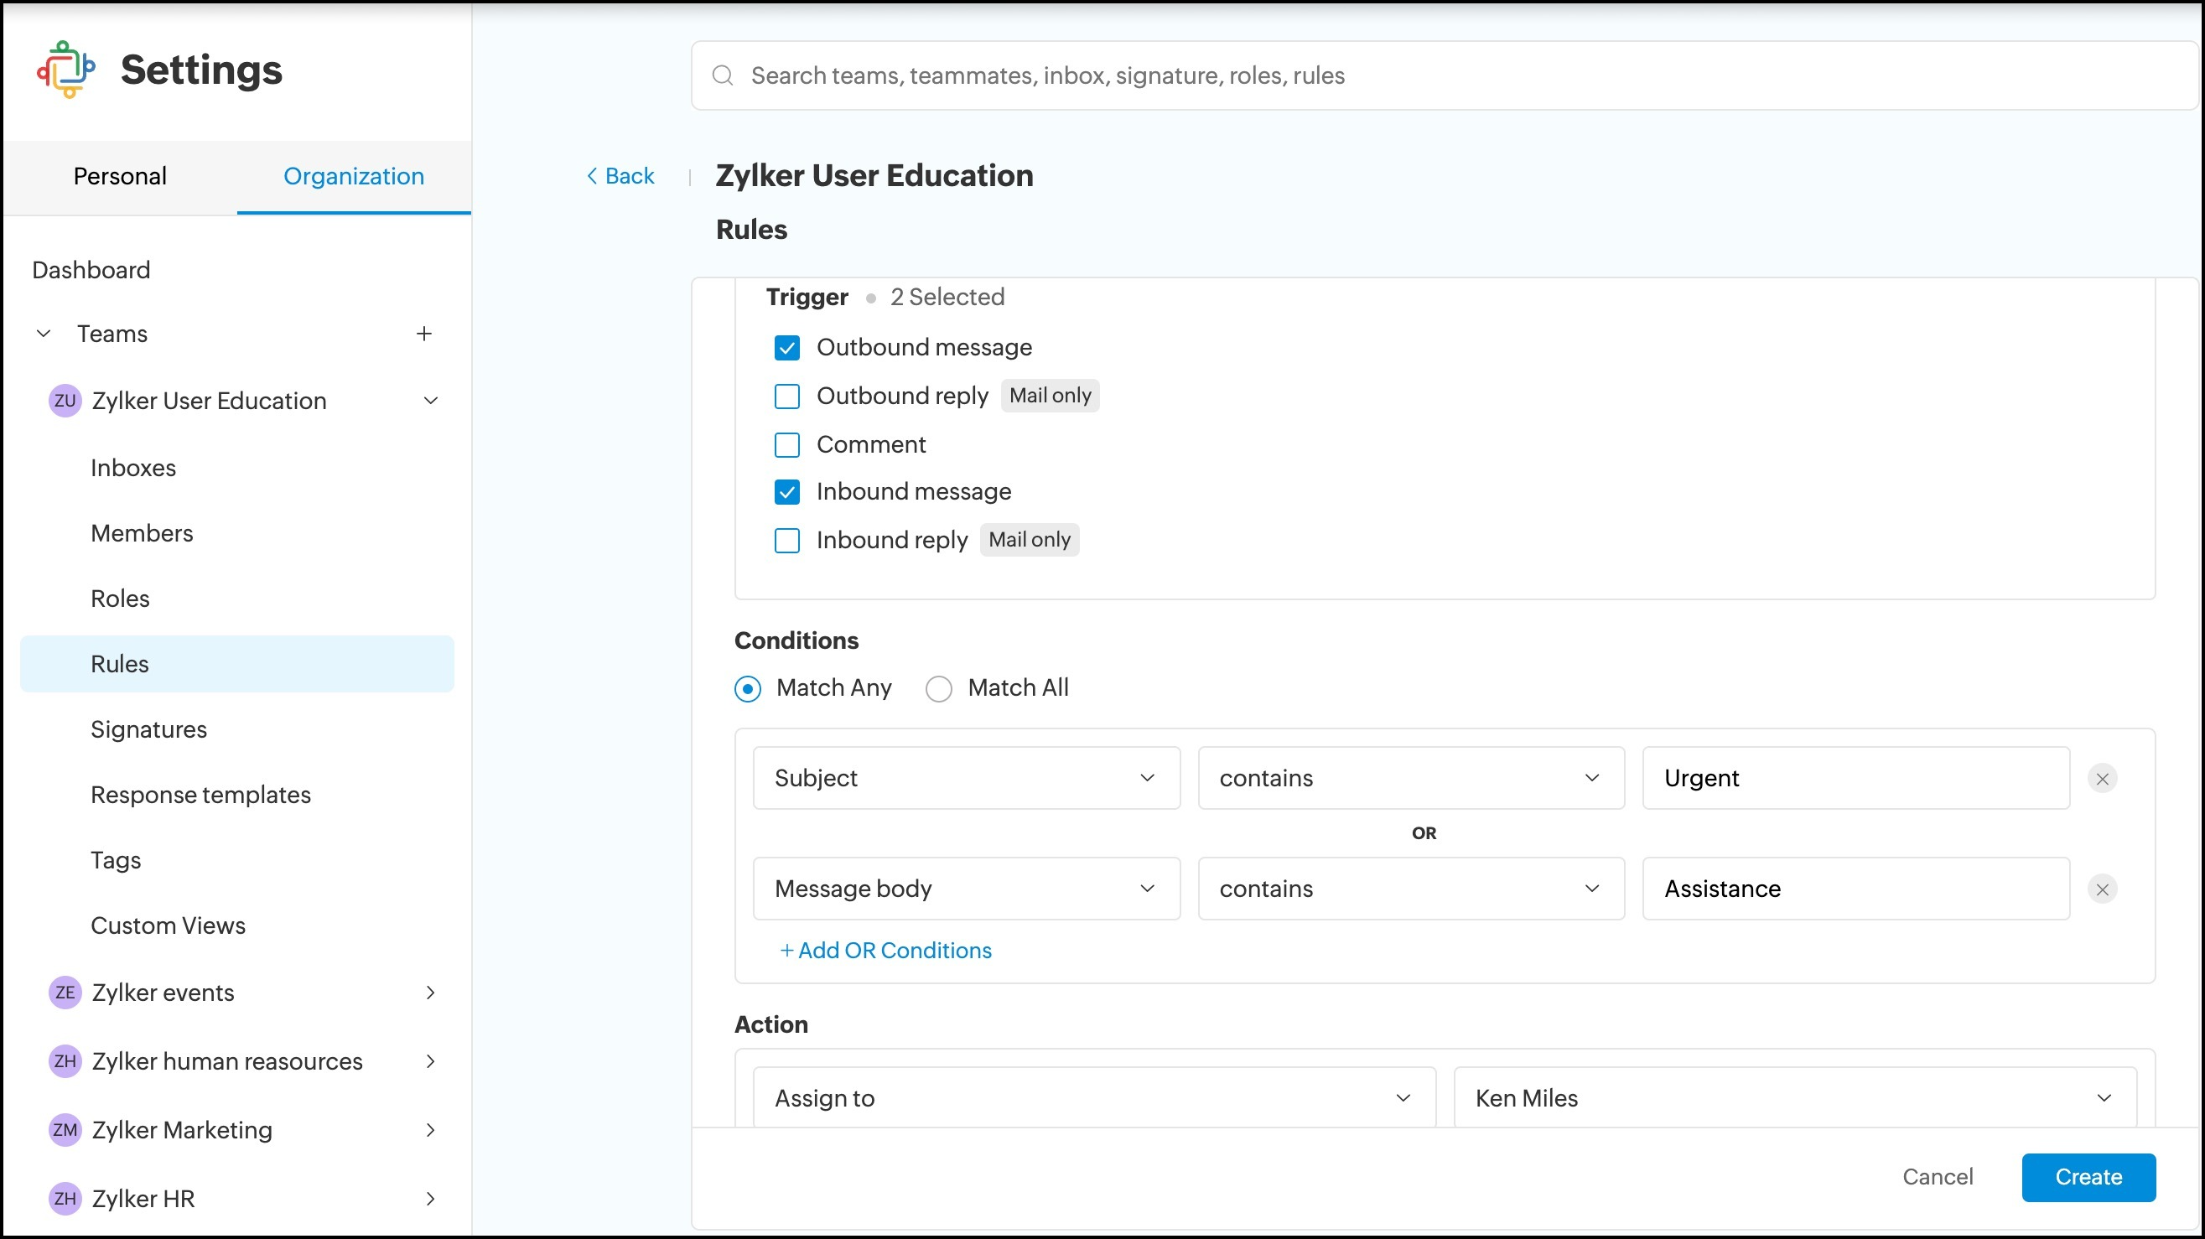The width and height of the screenshot is (2205, 1239).
Task: Remove the Urgent subject condition
Action: [2102, 779]
